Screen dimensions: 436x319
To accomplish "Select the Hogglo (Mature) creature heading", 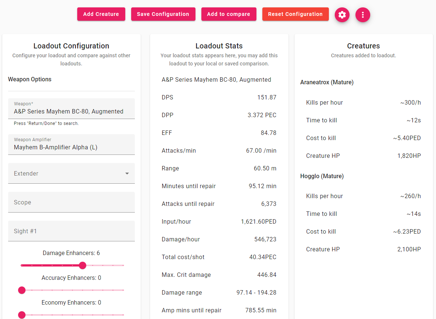I will 322,176.
